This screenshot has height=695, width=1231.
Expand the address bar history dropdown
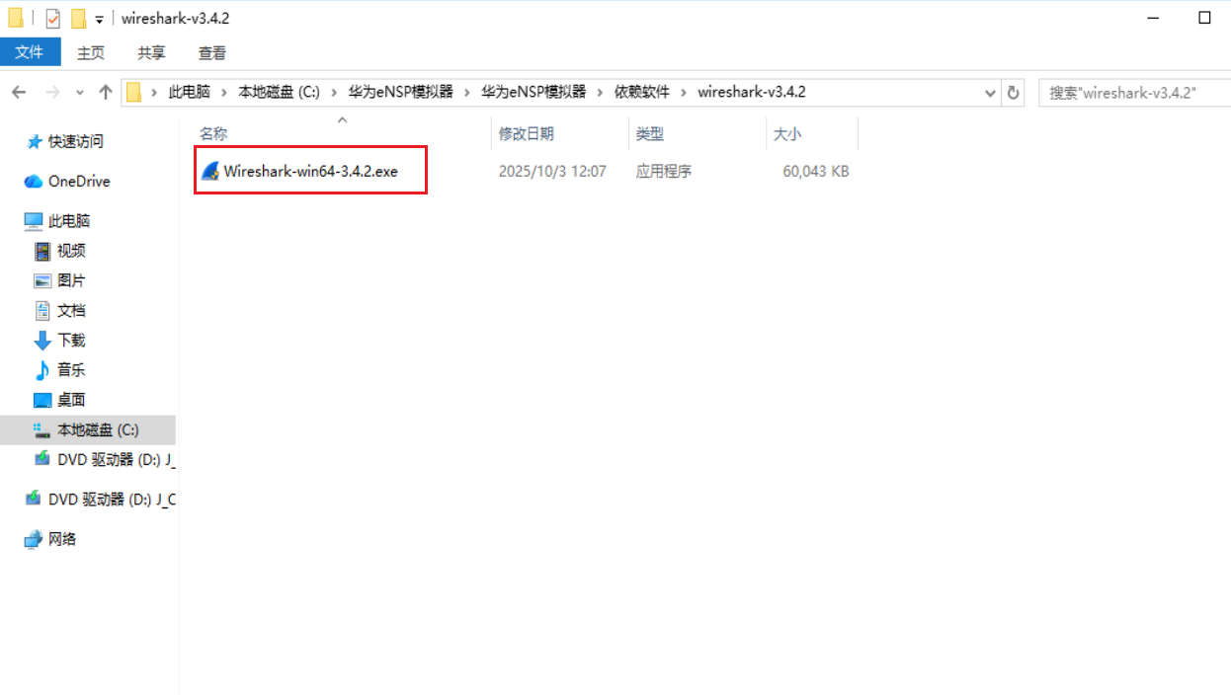coord(991,93)
